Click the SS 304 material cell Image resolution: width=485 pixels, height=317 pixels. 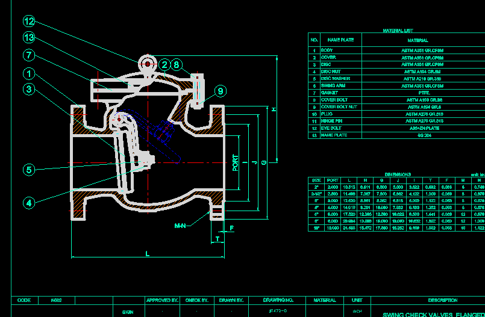tap(423, 135)
